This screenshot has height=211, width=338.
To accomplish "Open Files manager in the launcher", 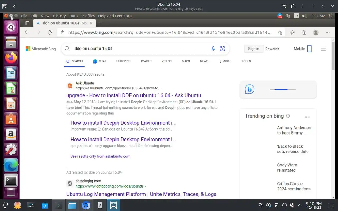I will coord(11,42).
